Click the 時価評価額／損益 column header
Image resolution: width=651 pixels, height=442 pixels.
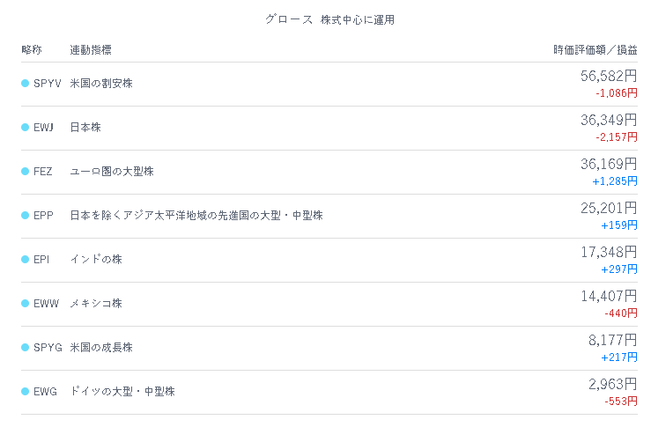click(596, 50)
